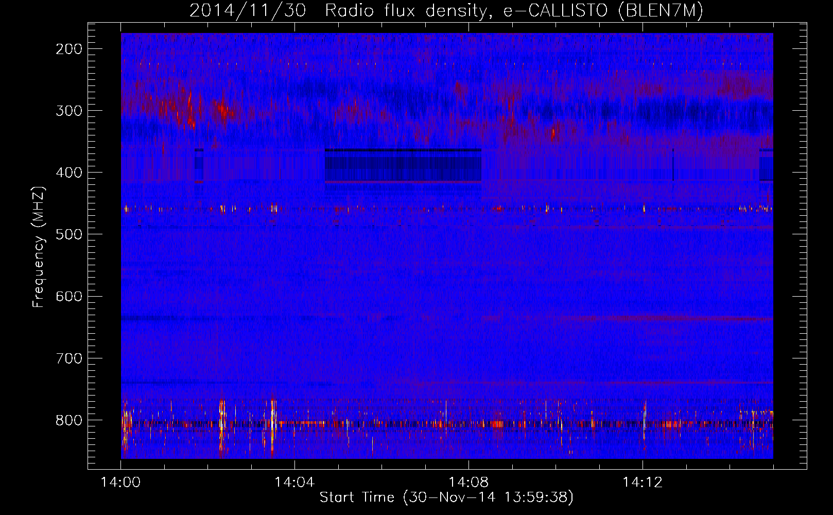
Task: Click the 200 frequency tick label
Action: coord(69,49)
